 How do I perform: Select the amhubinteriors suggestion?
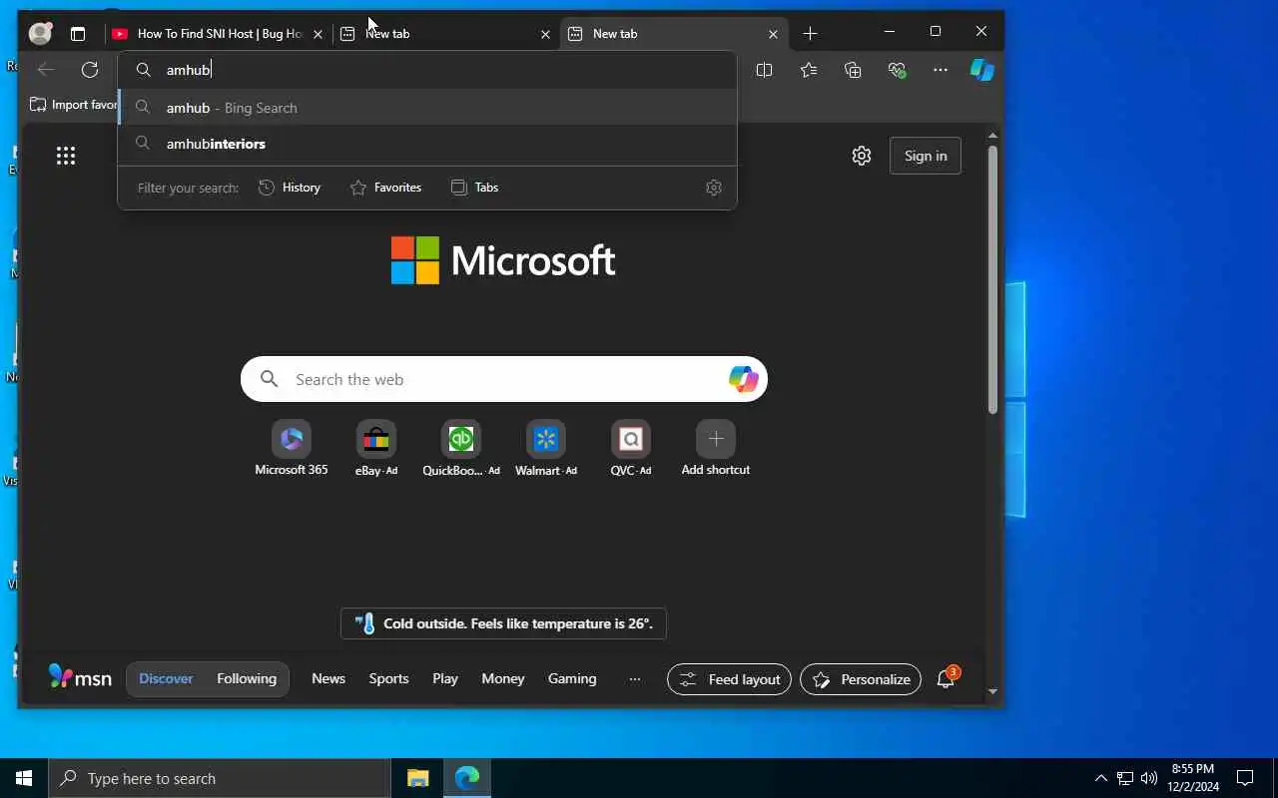tap(427, 144)
